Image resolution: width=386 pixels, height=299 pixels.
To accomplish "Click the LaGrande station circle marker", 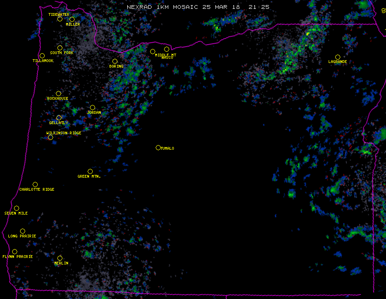I will point(338,57).
